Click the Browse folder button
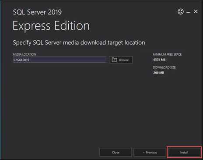This screenshot has width=203, height=160. tap(121, 60)
